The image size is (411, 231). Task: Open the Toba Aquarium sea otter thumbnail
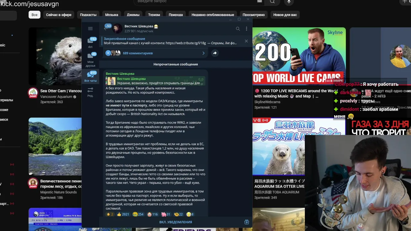(278, 147)
